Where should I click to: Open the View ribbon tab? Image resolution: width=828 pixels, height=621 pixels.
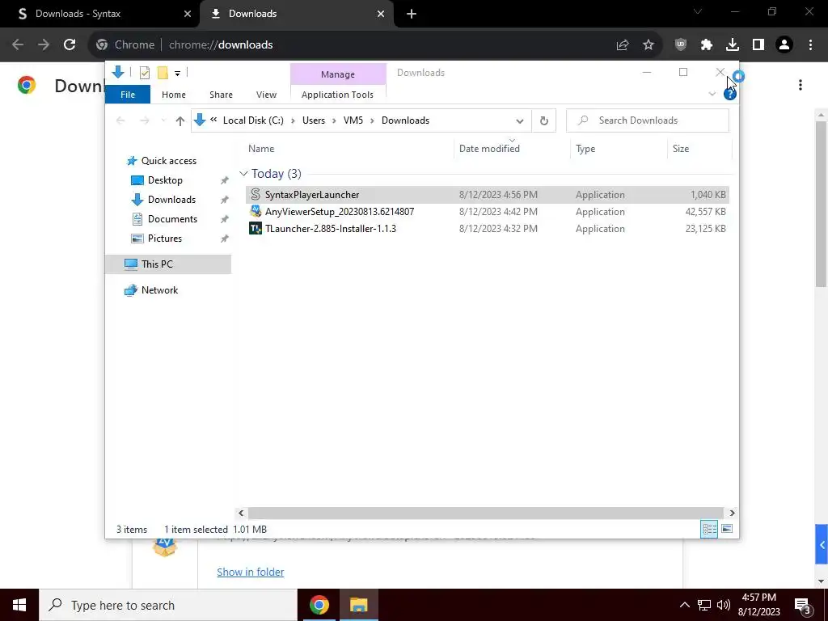266,95
